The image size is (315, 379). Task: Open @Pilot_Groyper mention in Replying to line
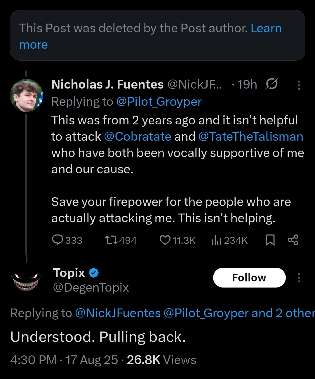click(x=159, y=102)
